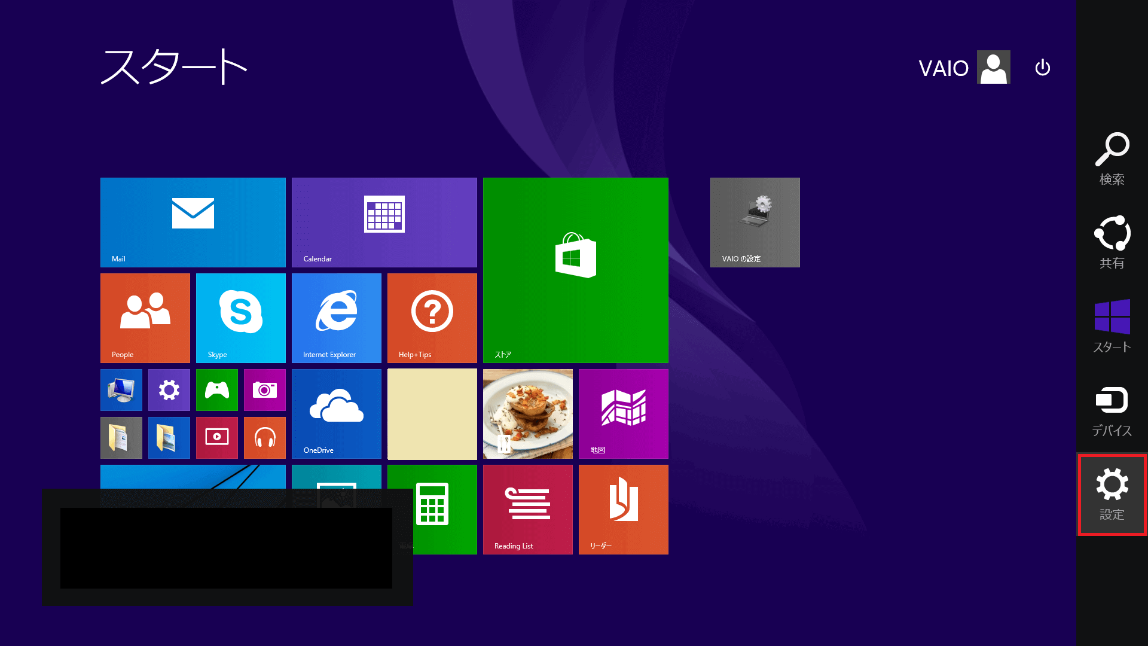The width and height of the screenshot is (1148, 646).
Task: Open the OneDrive tile
Action: pos(337,414)
